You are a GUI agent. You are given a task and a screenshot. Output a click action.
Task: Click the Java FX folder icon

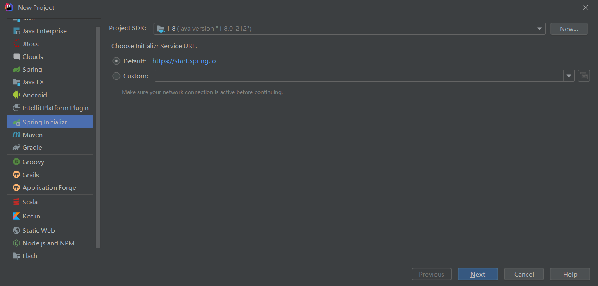pyautogui.click(x=16, y=82)
